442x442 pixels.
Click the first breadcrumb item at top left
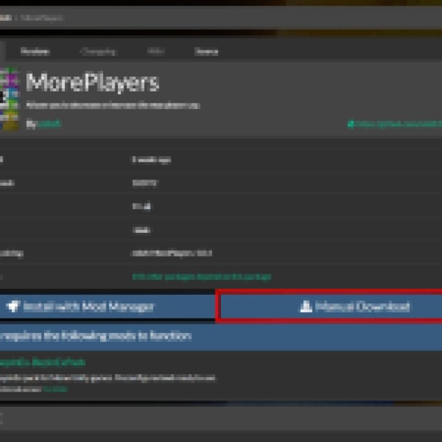pos(6,17)
